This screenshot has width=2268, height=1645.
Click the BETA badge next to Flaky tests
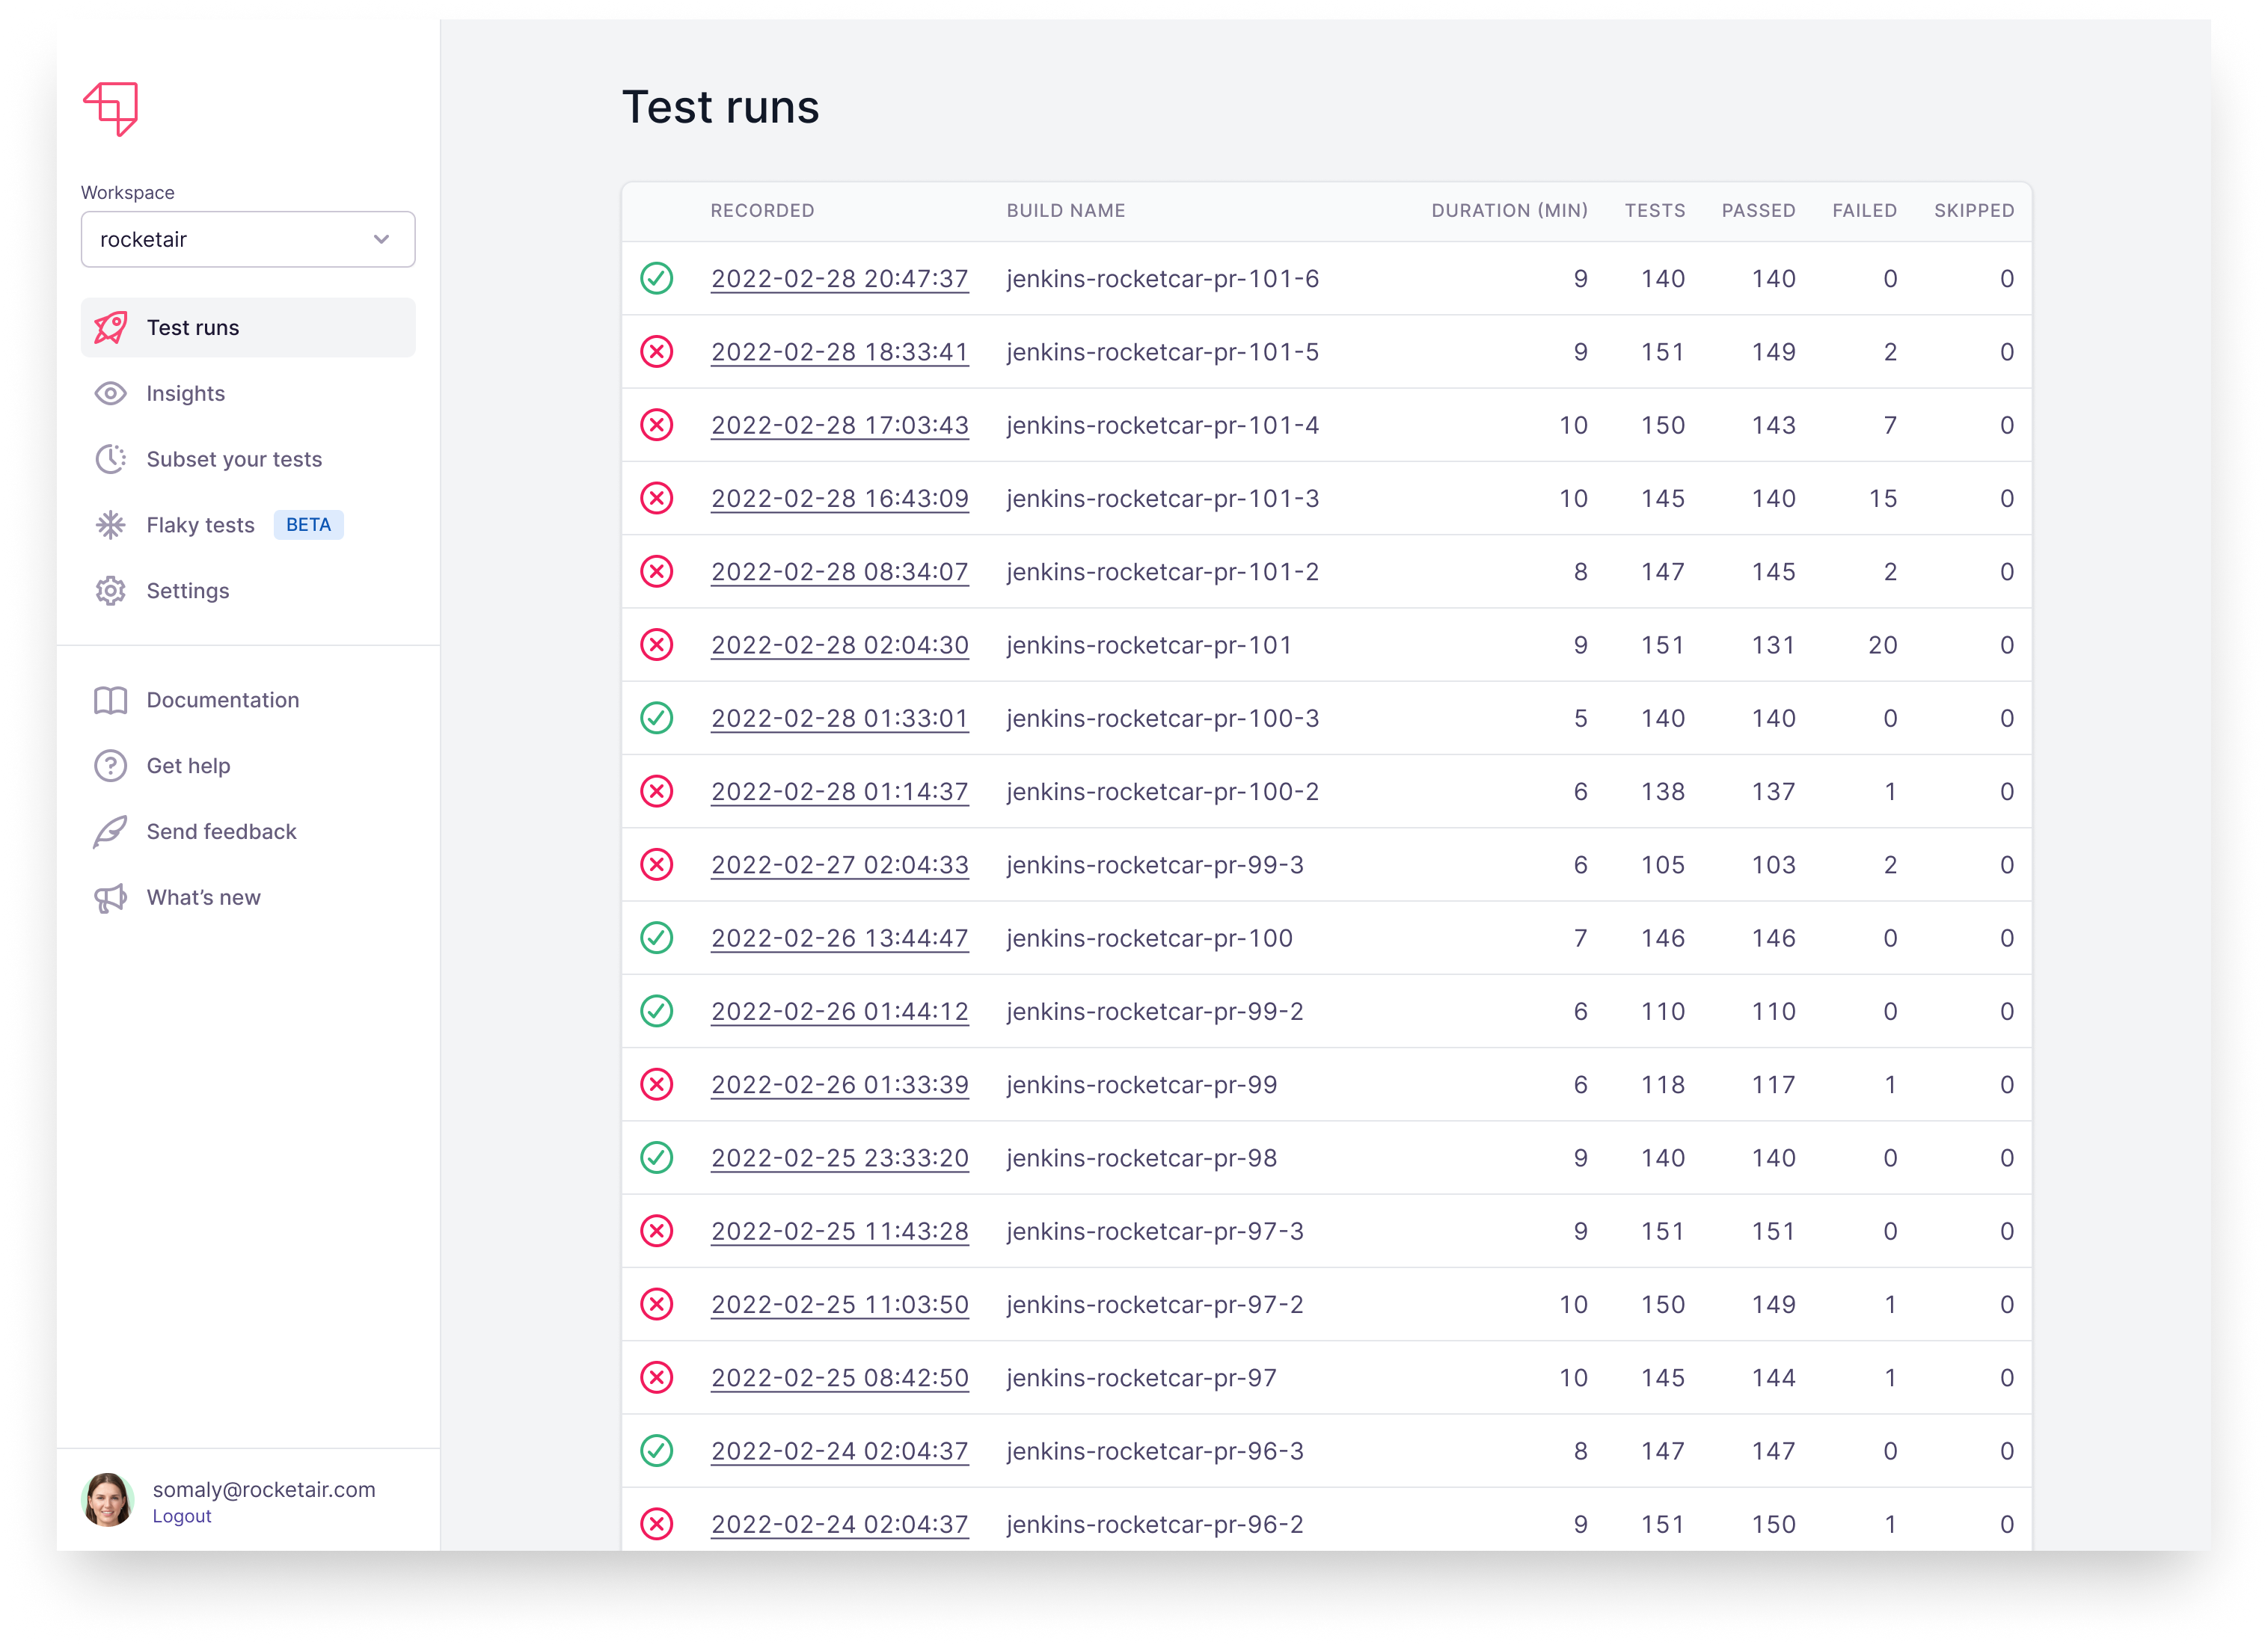(308, 523)
